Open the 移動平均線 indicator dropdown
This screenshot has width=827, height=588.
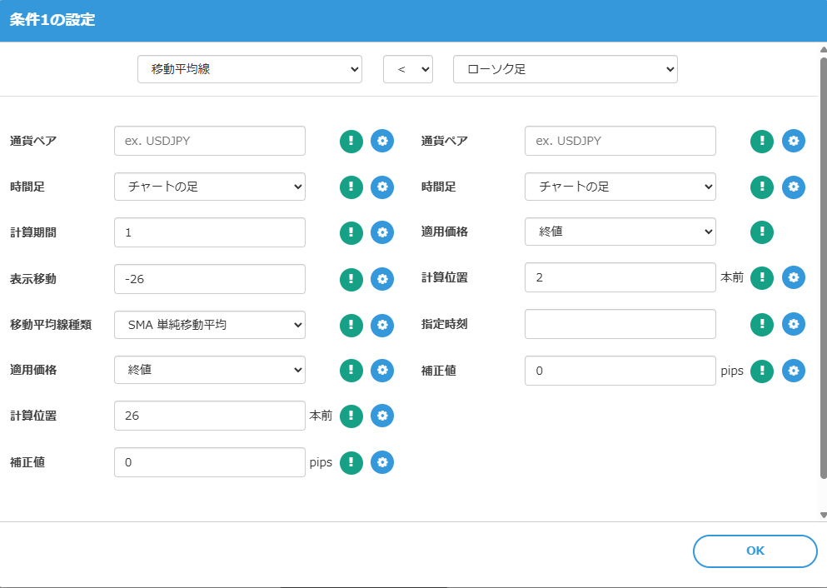click(249, 70)
